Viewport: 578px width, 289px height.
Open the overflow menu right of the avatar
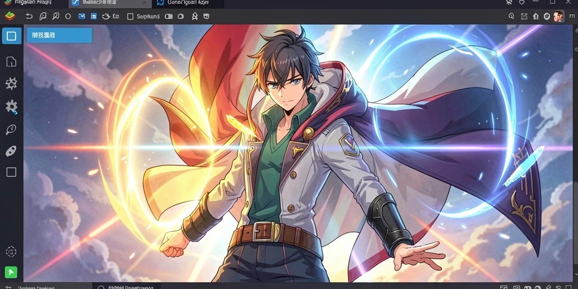pos(571,16)
